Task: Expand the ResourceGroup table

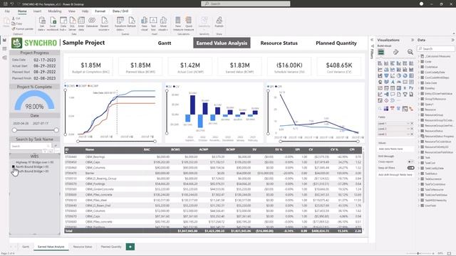Action: coord(419,115)
